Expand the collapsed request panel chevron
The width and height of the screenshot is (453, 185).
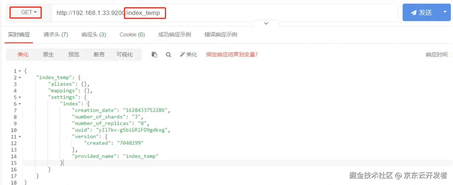pos(266,23)
